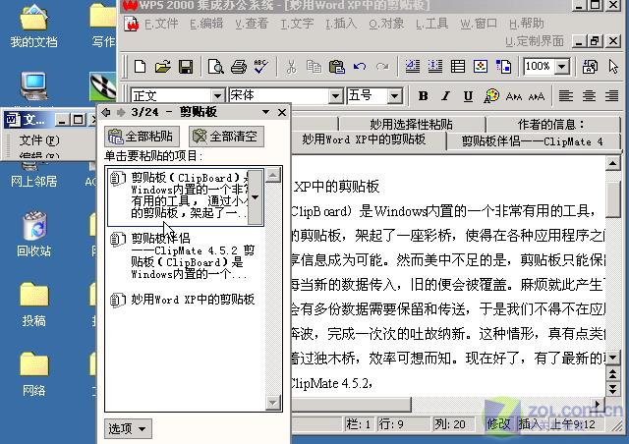Open 文件(F) menu in the Word window
629x444 pixels.
(x=39, y=140)
